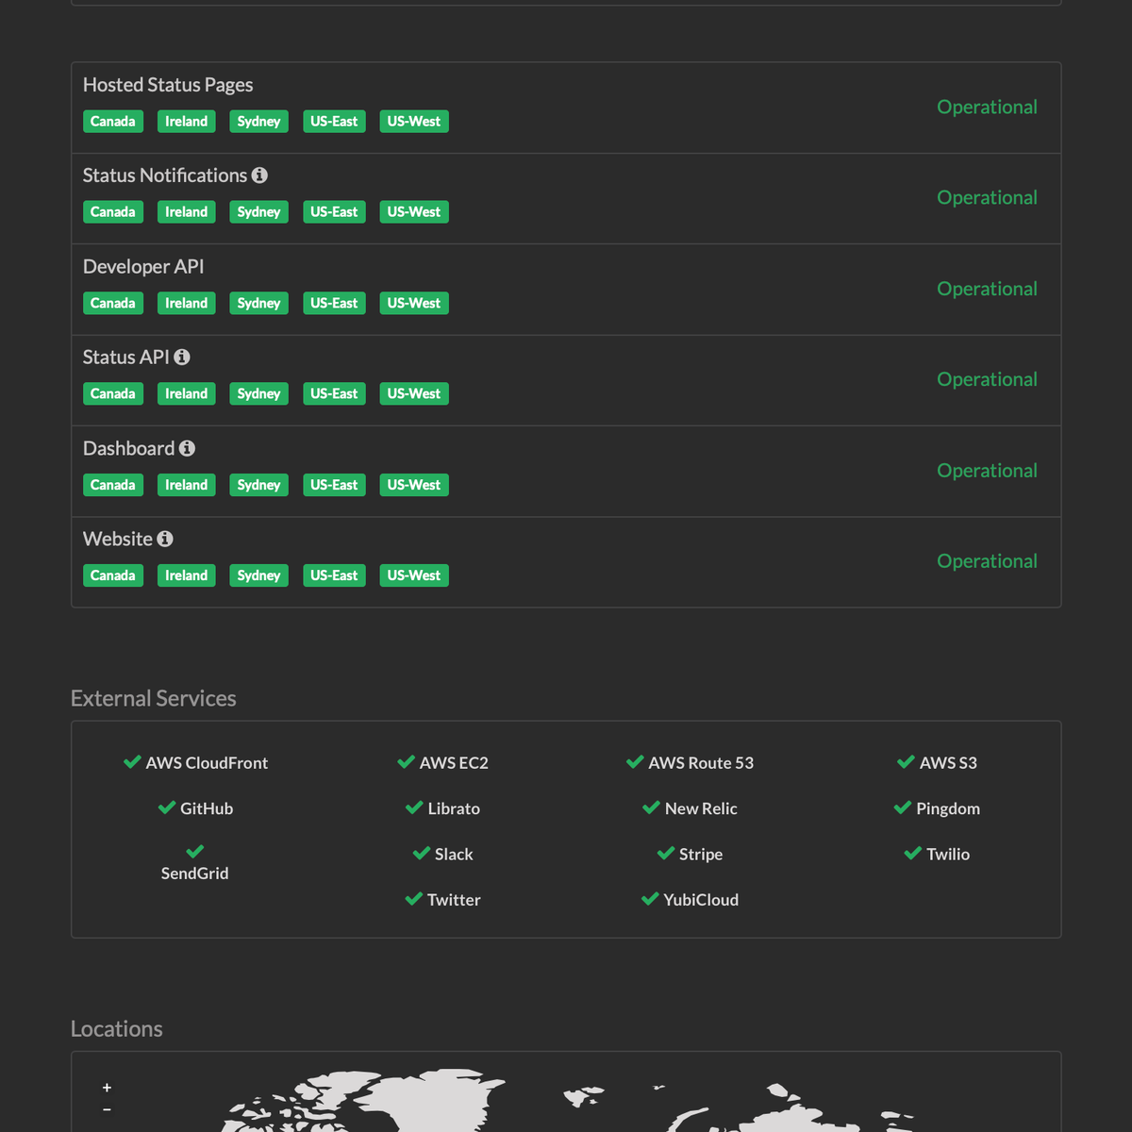This screenshot has width=1132, height=1132.
Task: Click Canada badge under Hosted Status Pages
Action: [112, 122]
